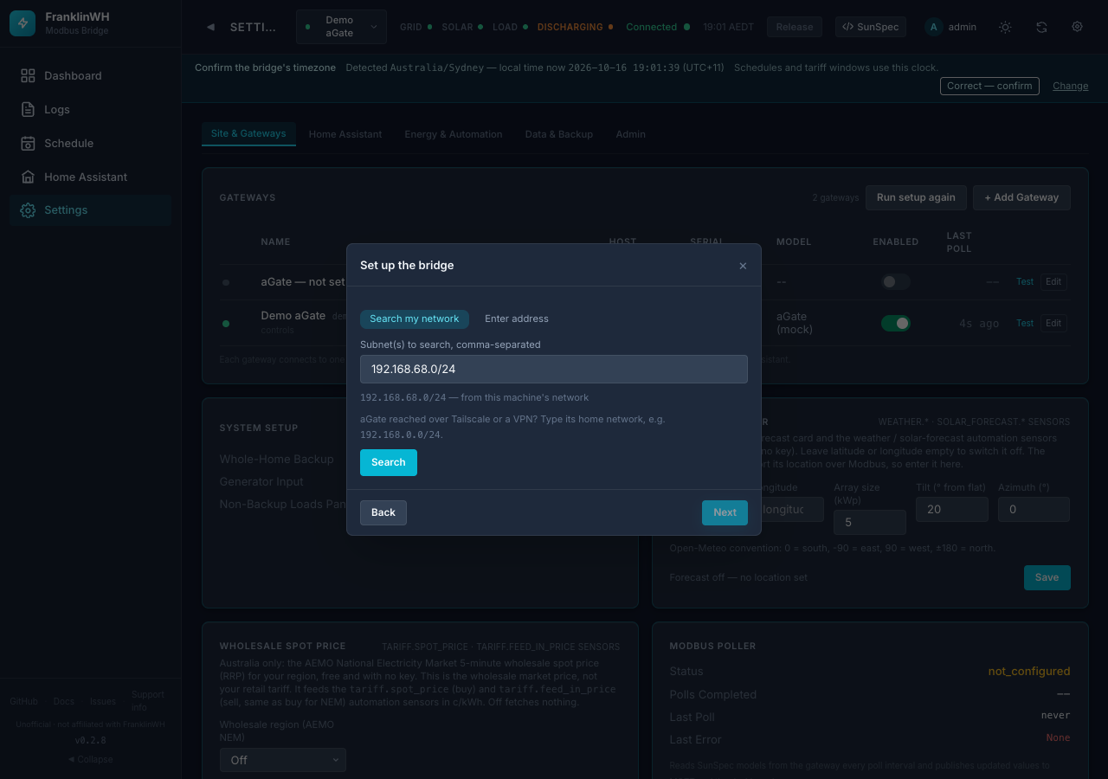Viewport: 1108px width, 779px height.
Task: Click Test link for Demo aGate row
Action: coord(1025,324)
